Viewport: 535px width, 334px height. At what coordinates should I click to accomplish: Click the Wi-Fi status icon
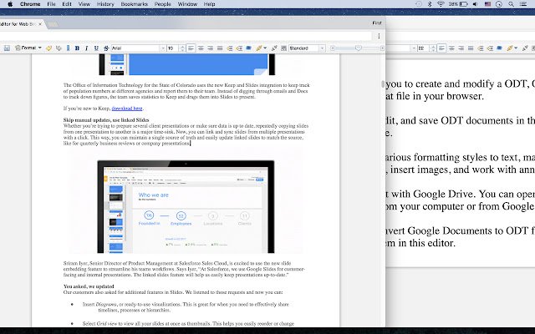tap(441, 4)
